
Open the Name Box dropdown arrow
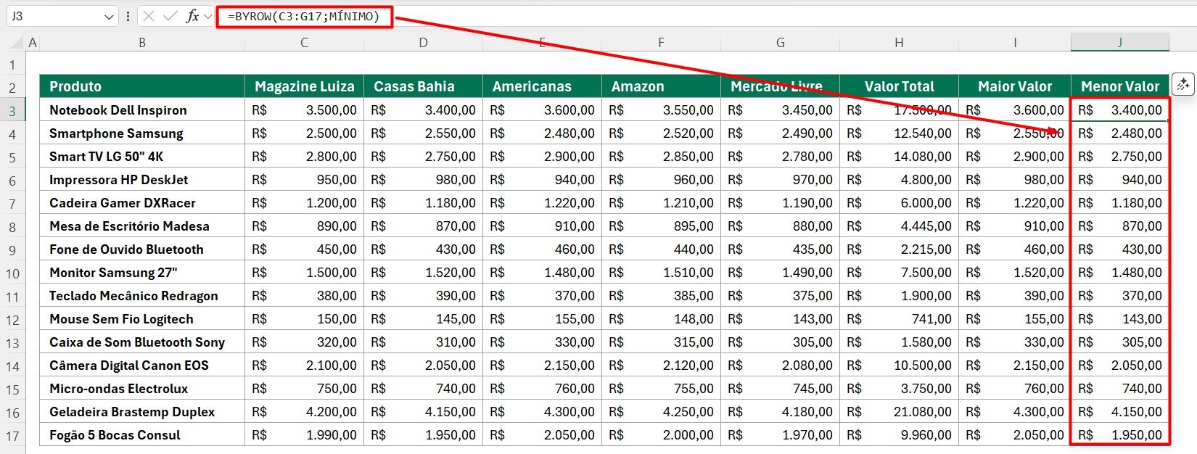point(109,16)
